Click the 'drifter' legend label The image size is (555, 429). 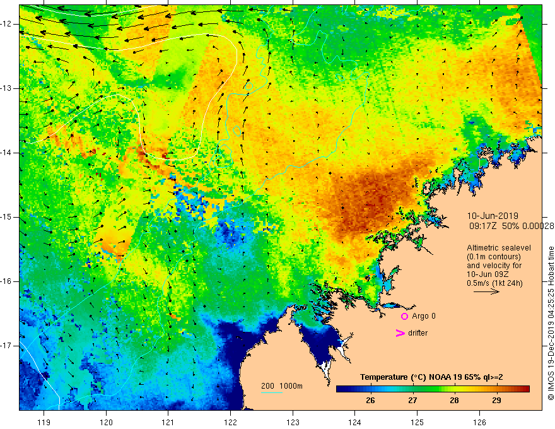coord(418,333)
